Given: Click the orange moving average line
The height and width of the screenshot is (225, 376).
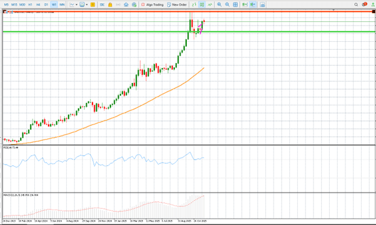Looking at the screenshot, I should 108,120.
